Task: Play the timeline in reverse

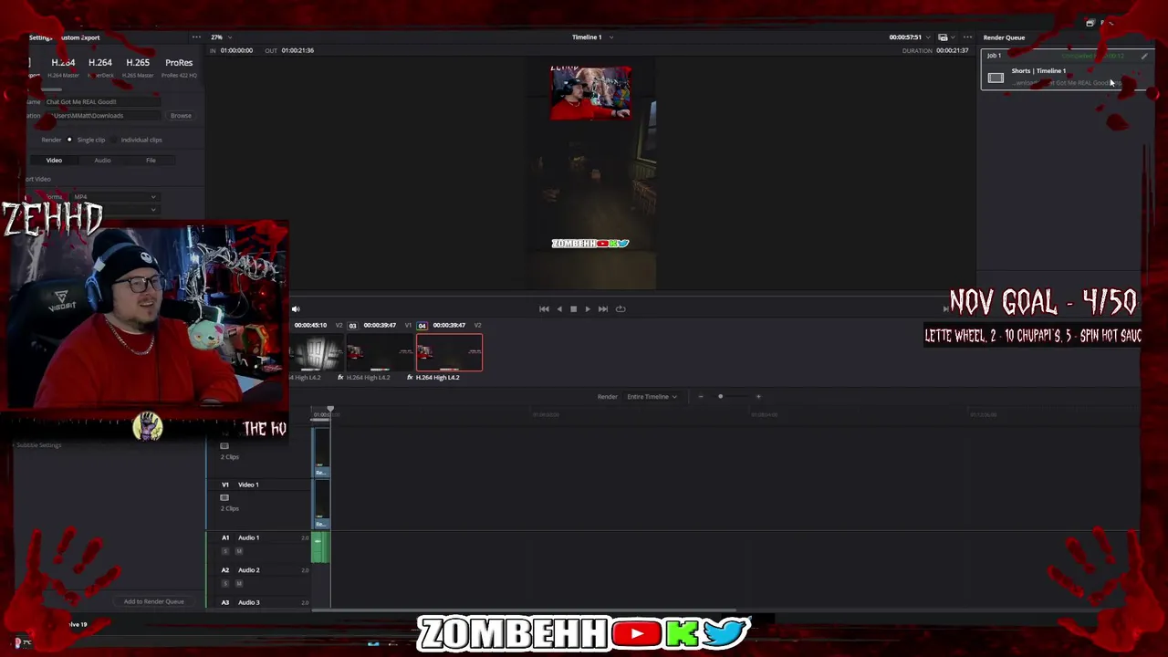Action: click(x=559, y=309)
